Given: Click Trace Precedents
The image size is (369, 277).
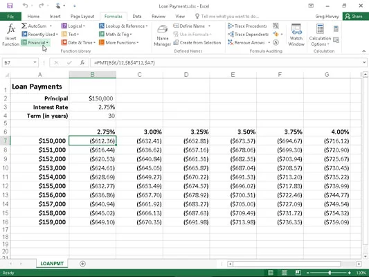Looking at the screenshot, I should click(247, 26).
